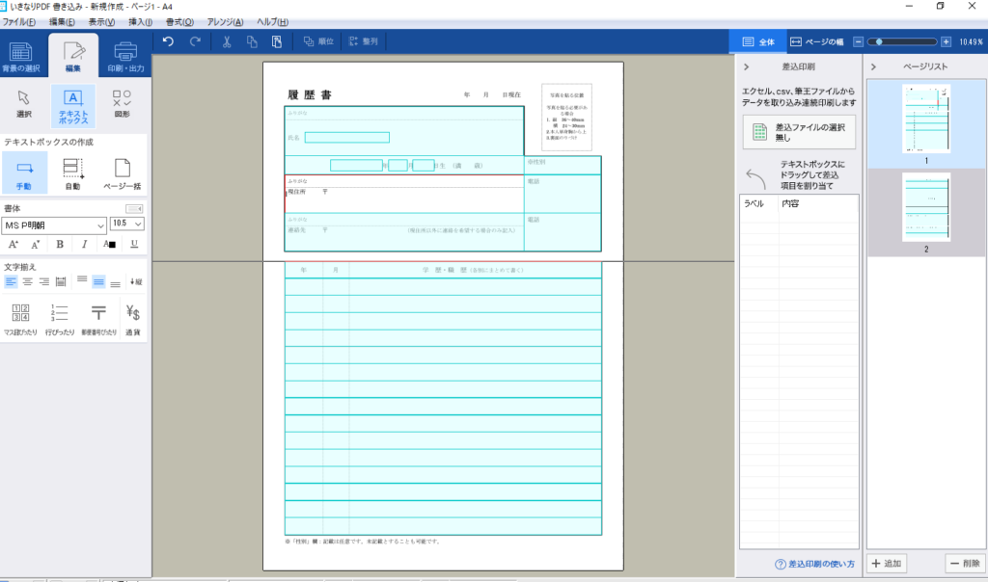This screenshot has height=582, width=988.
Task: Open the 差込印刷の使い方 help link
Action: pos(814,564)
